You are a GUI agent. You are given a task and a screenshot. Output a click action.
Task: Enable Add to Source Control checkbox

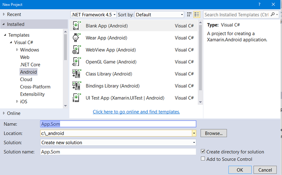(x=203, y=159)
